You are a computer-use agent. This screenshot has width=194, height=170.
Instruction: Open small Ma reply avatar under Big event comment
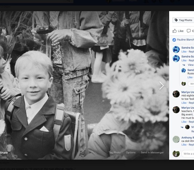click(x=187, y=127)
